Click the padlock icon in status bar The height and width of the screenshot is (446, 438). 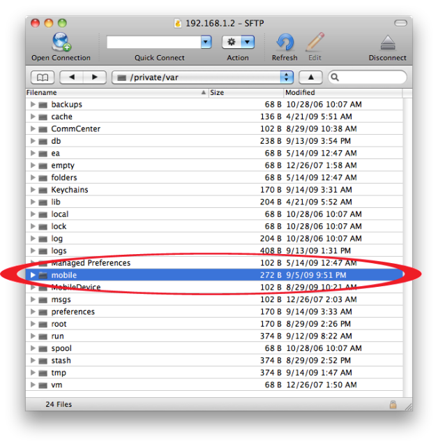click(x=393, y=404)
